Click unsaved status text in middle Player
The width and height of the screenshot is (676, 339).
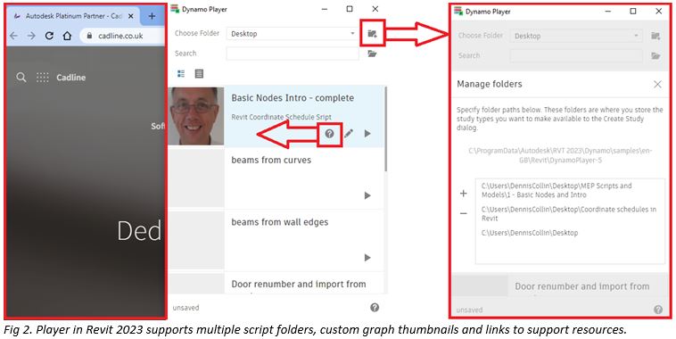click(x=185, y=308)
